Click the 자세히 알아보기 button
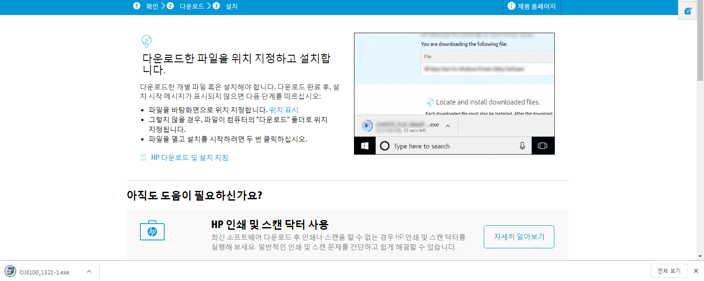The width and height of the screenshot is (704, 281). click(519, 237)
